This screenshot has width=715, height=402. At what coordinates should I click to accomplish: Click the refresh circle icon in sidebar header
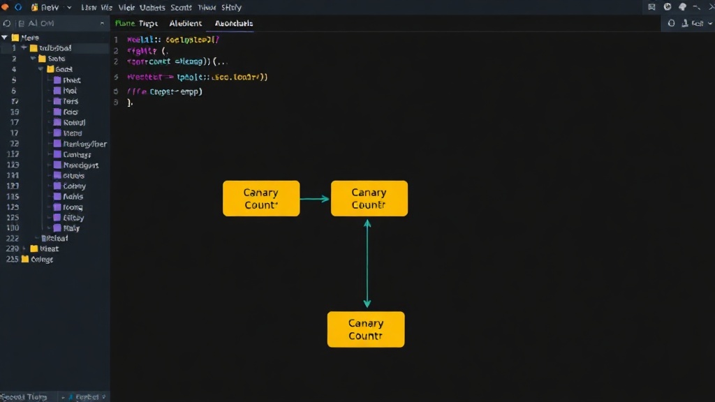coord(7,23)
